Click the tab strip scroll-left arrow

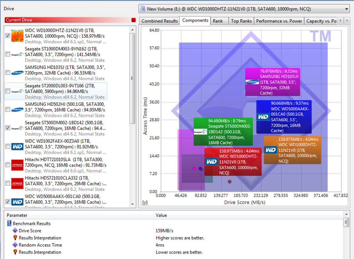[340, 20]
